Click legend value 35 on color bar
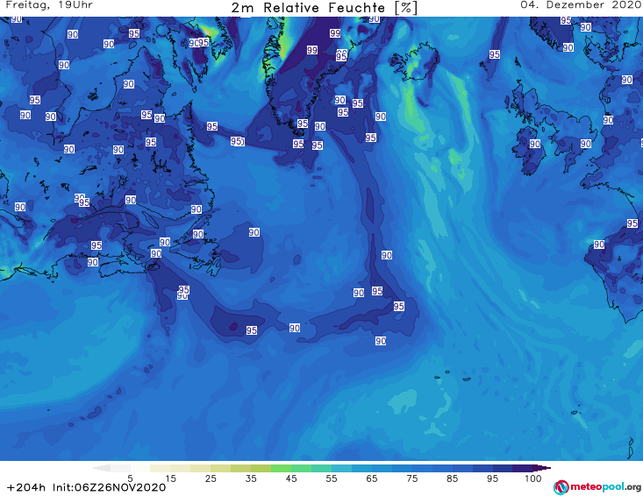Image resolution: width=643 pixels, height=496 pixels. (251, 478)
